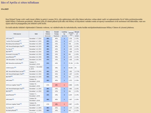Click the Clinton percentage in NBC News/SurveyMonkey row
This screenshot has height=113, width=151.
click(x=48, y=63)
